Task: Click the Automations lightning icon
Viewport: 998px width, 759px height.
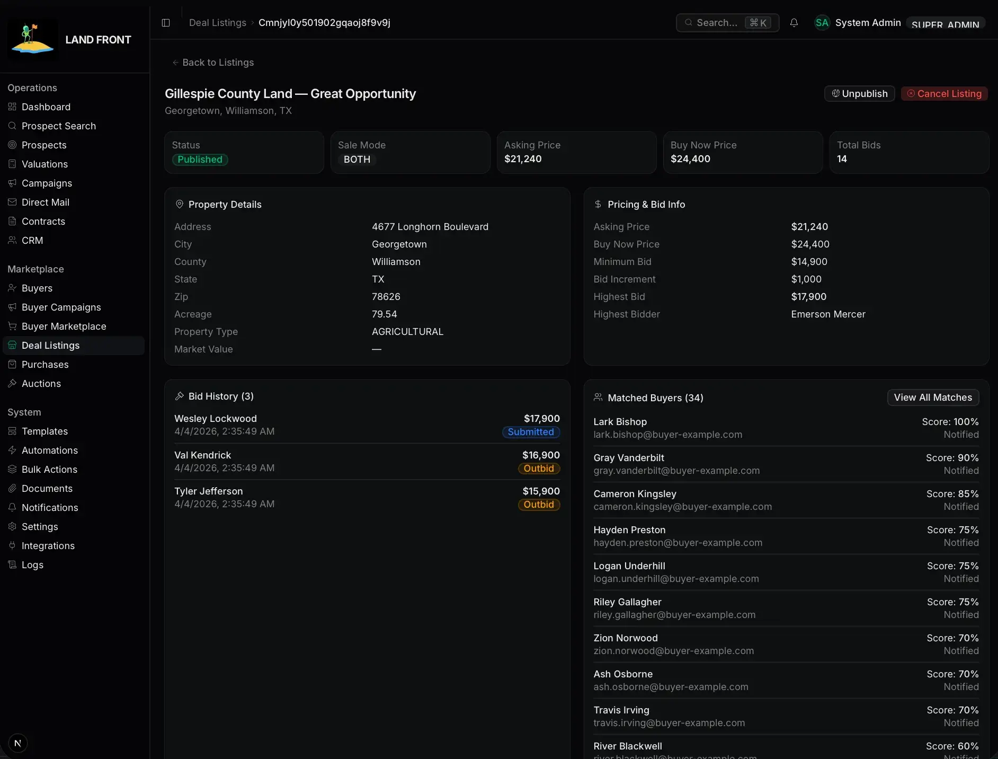Action: tap(12, 450)
